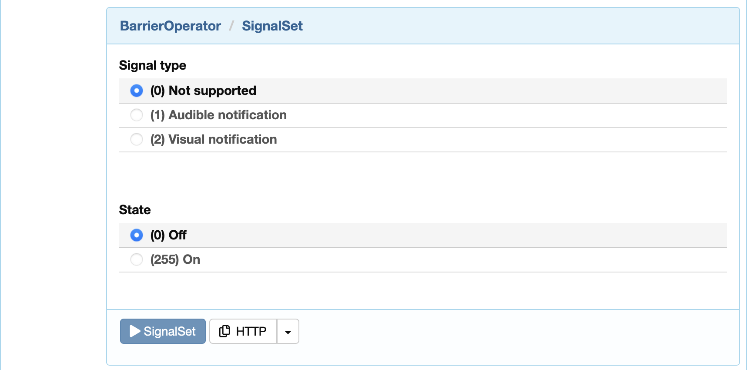Click the breadcrumb slash separator
Screen dimensions: 747x370
(x=231, y=26)
